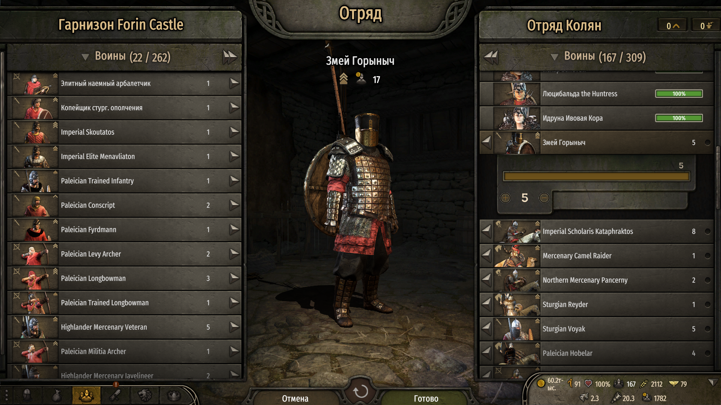Adjust the Змей Горыныч transfer amount slider
Image resolution: width=721 pixels, height=405 pixels.
point(596,176)
